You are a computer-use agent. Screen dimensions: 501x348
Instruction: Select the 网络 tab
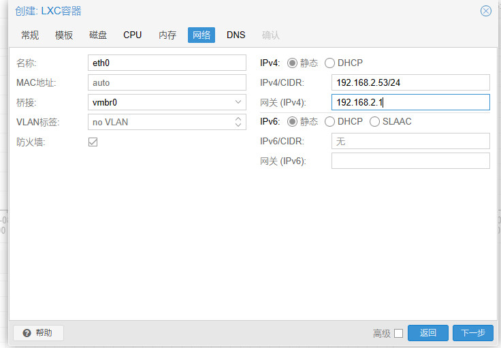click(x=201, y=35)
